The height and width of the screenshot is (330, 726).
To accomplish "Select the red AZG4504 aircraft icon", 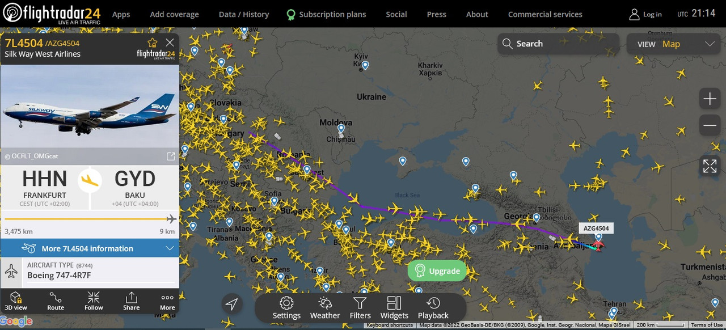I will pos(597,245).
